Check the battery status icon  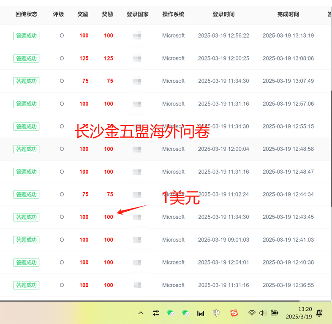tap(275, 313)
